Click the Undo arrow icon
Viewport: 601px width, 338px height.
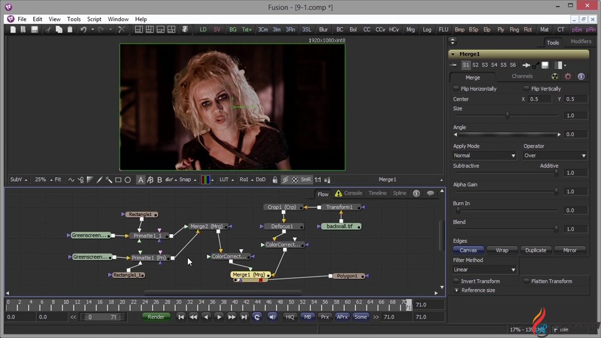pyautogui.click(x=83, y=29)
